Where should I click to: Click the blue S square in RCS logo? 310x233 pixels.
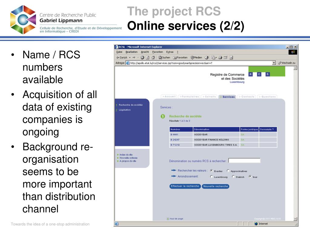268,74
